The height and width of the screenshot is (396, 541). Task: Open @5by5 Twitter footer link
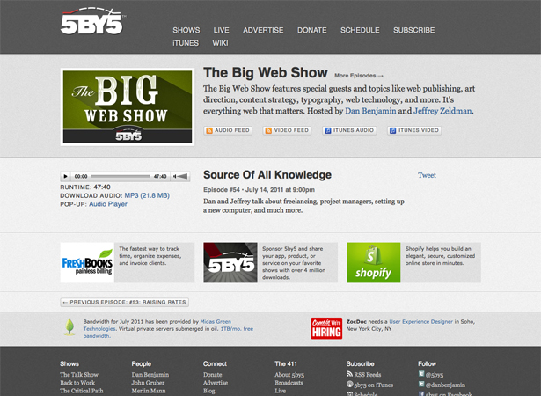(435, 375)
